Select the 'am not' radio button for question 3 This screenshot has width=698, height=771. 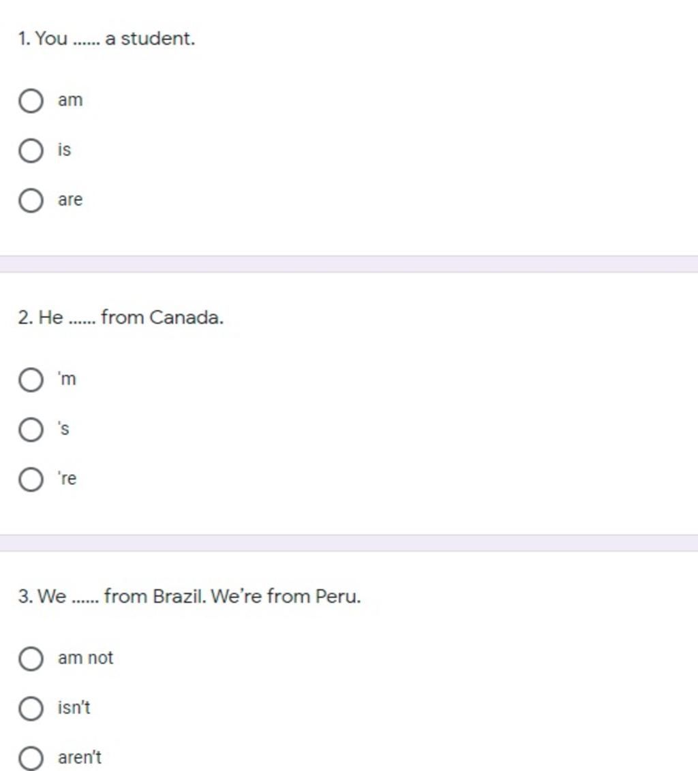31,659
